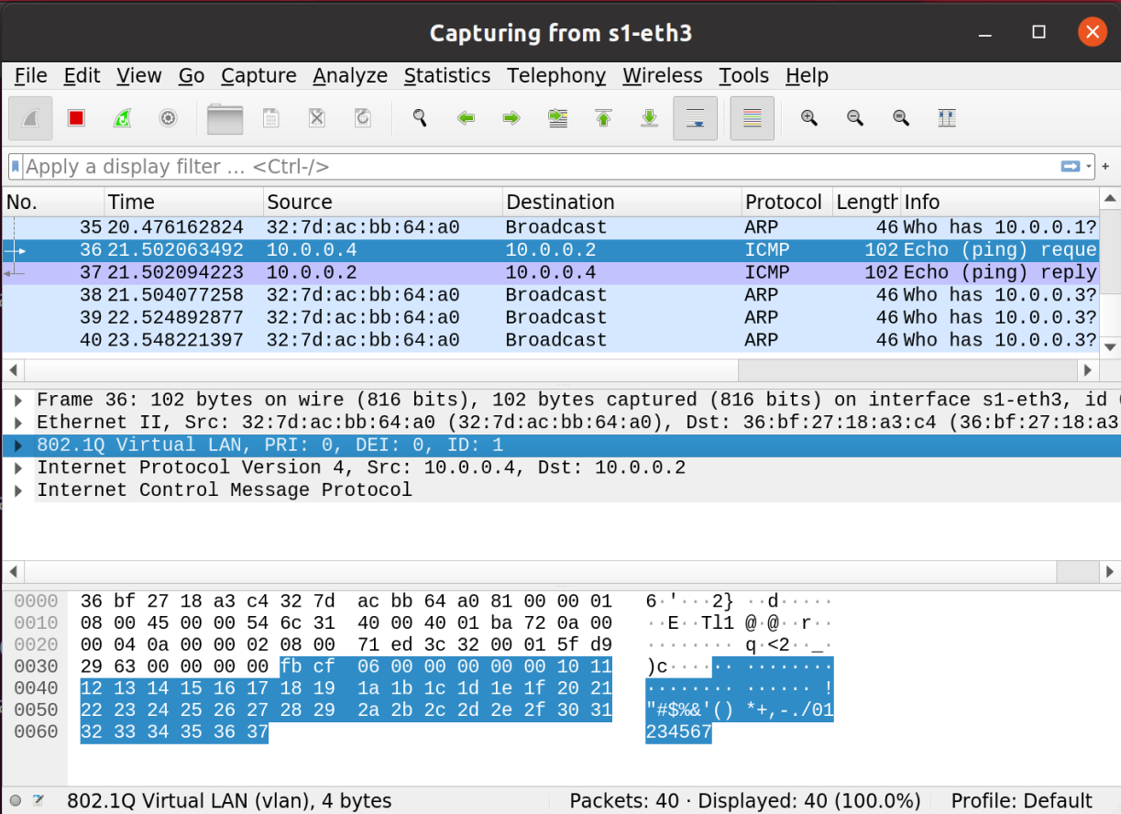
Task: Expand the Ethernet II tree item
Action: coord(17,423)
